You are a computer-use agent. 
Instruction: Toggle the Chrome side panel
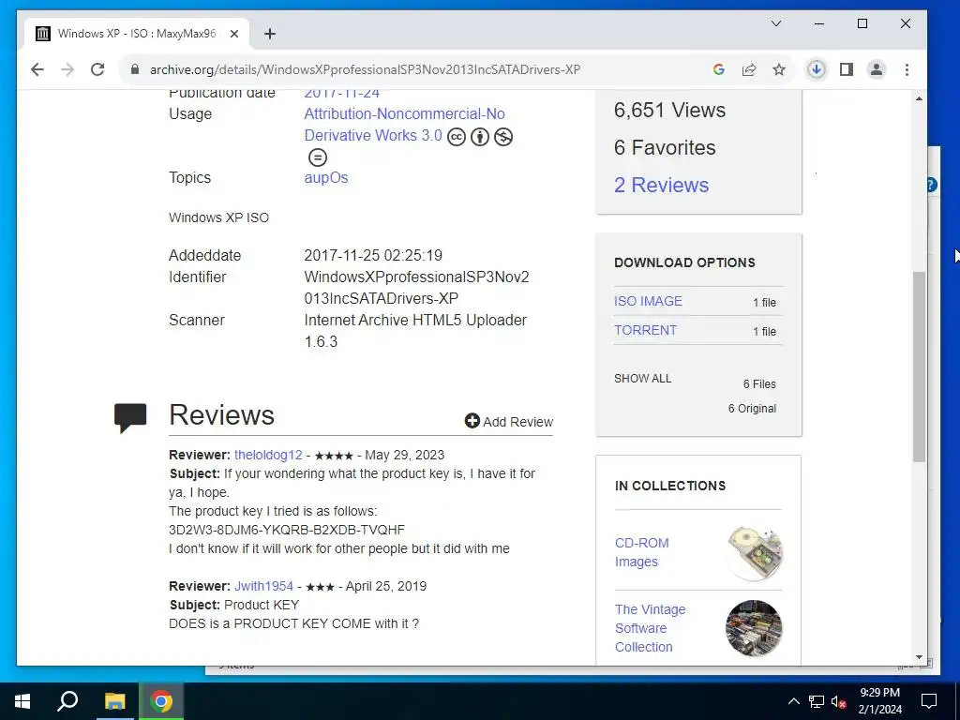[x=847, y=69]
